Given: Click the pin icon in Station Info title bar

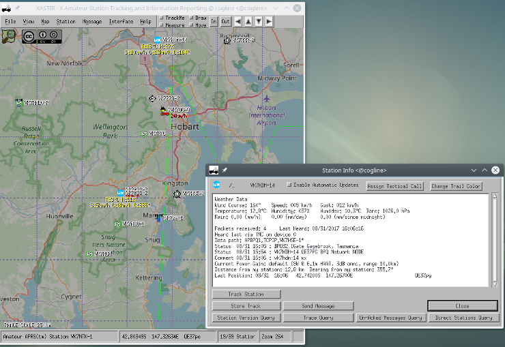Looking at the screenshot, I should (225, 170).
